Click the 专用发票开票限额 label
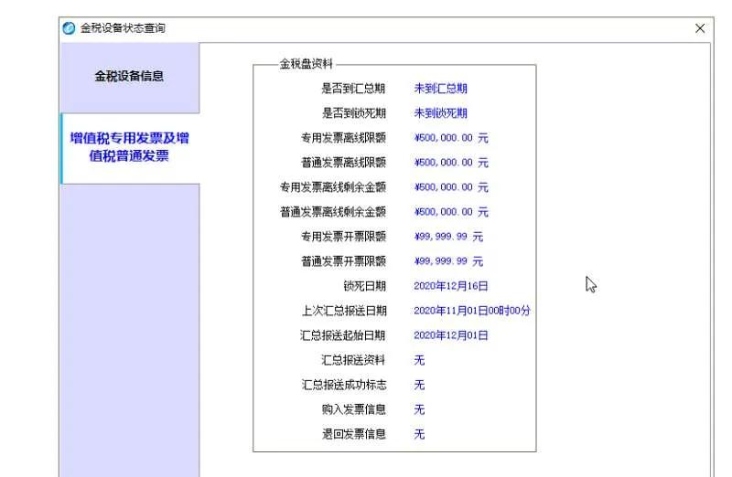 click(x=344, y=237)
